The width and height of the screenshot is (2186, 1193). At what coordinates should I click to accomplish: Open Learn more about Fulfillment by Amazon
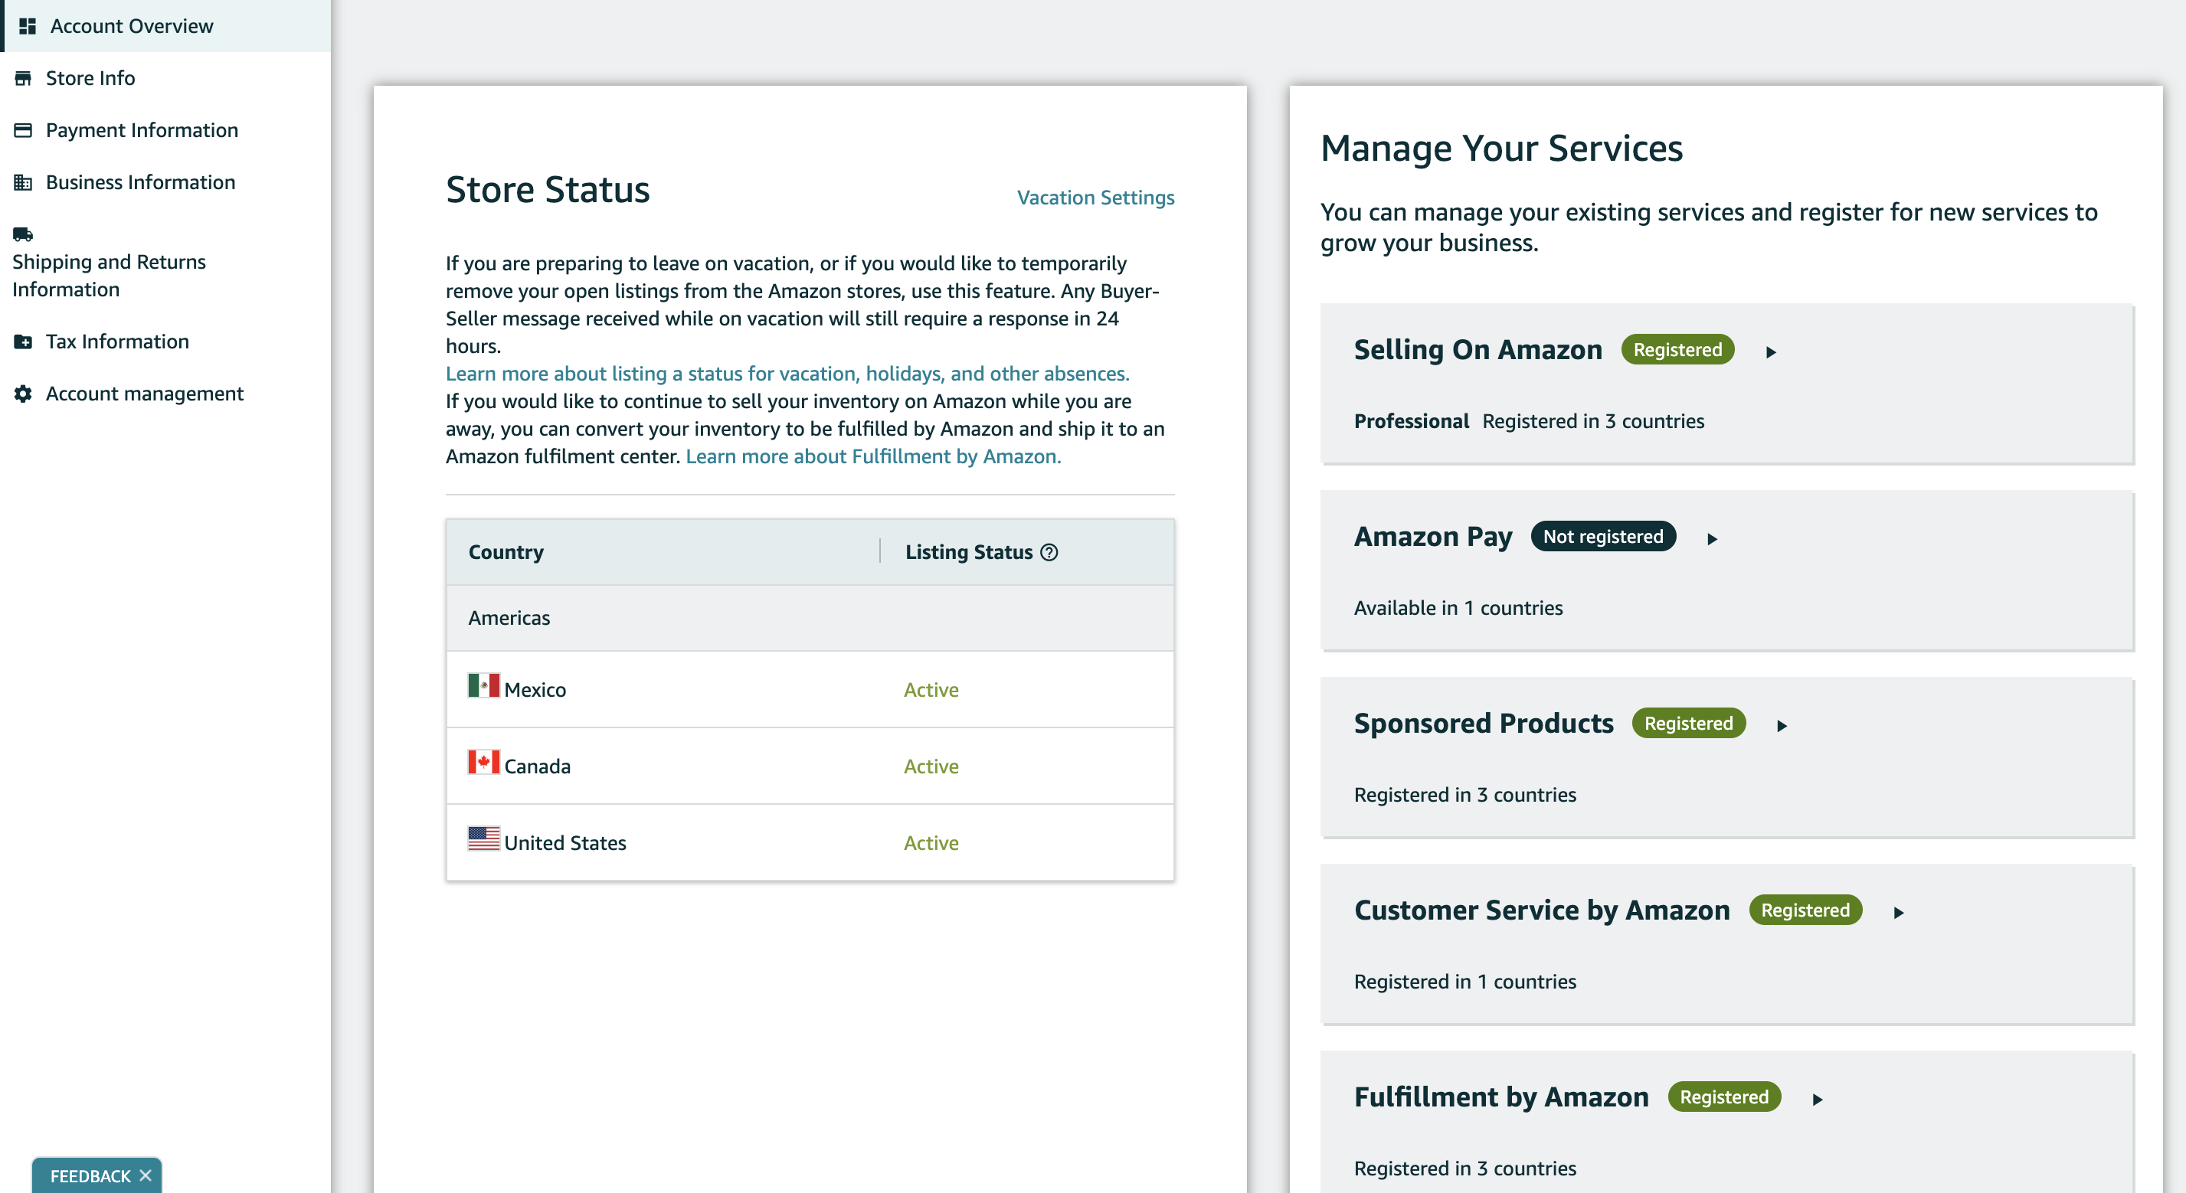click(x=873, y=456)
